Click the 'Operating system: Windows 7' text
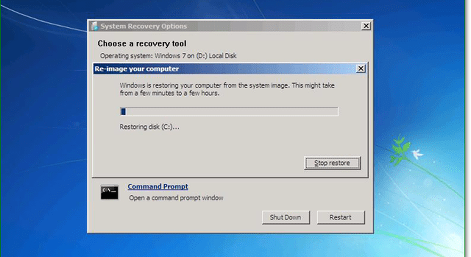This screenshot has height=257, width=471. pos(168,56)
